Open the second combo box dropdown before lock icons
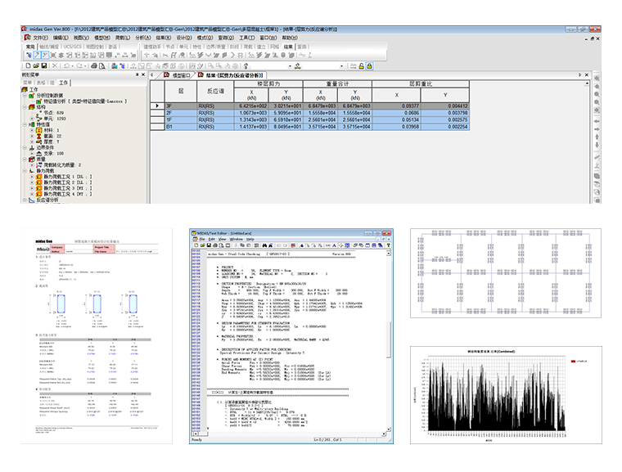 [x=341, y=66]
